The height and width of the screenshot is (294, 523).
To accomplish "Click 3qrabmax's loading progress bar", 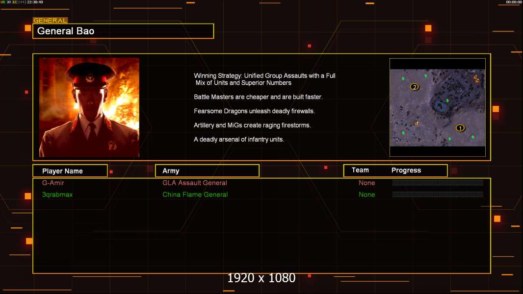I will click(x=438, y=194).
